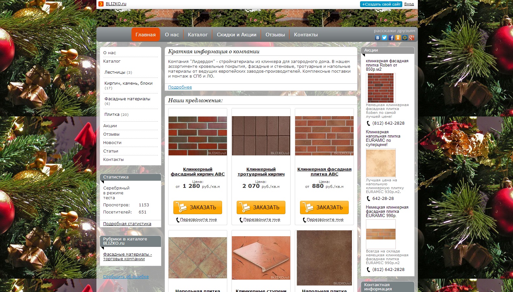Click Посетителей value 651
Viewport: 513px width, 292px height.
(x=143, y=212)
